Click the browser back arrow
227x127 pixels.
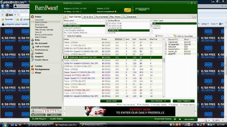point(3,6)
